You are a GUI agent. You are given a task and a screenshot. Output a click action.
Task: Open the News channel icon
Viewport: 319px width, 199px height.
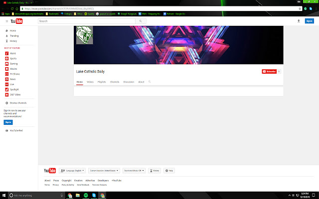6,79
